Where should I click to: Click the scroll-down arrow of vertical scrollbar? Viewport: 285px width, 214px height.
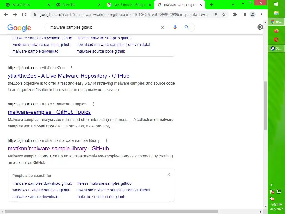265,207
